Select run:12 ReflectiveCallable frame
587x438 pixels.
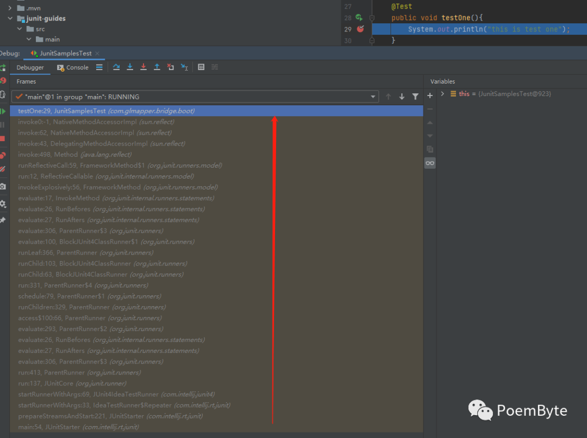click(216, 176)
